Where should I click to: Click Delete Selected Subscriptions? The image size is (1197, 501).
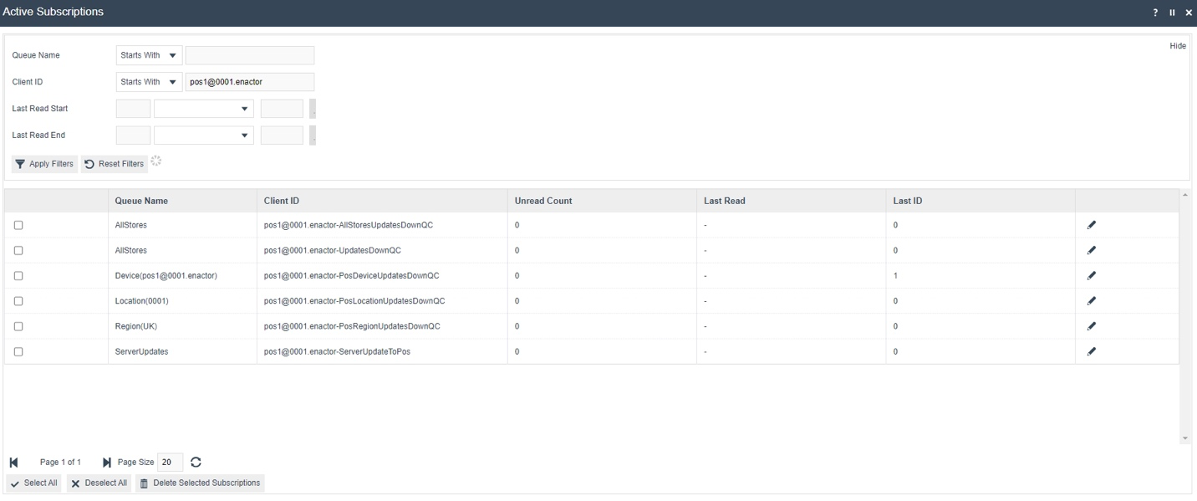(200, 483)
